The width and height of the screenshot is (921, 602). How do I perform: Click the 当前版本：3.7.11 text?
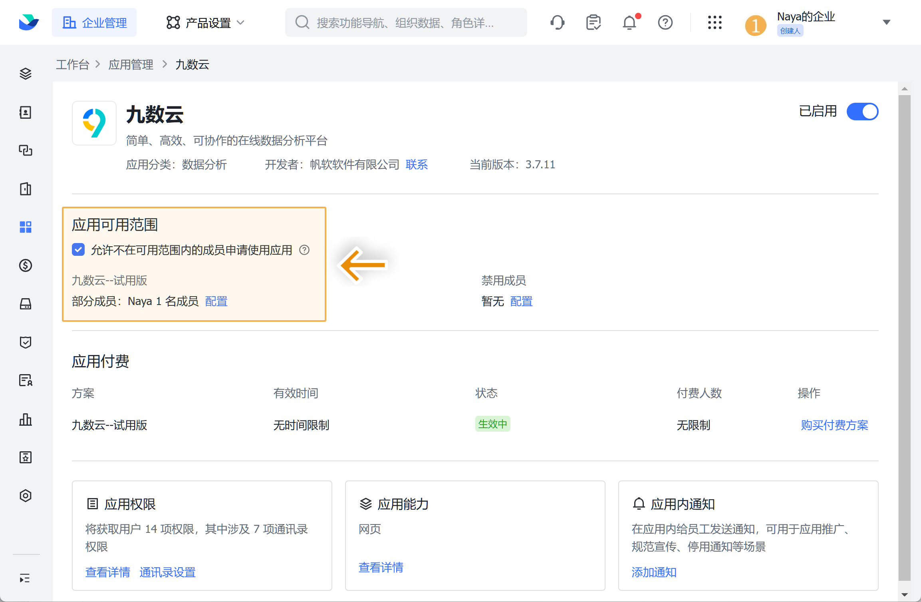click(512, 164)
